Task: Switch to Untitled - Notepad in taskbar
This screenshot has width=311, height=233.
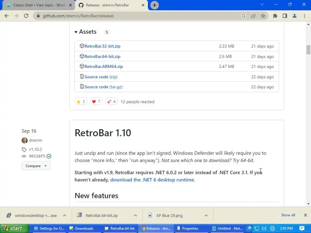Action: 227,228
